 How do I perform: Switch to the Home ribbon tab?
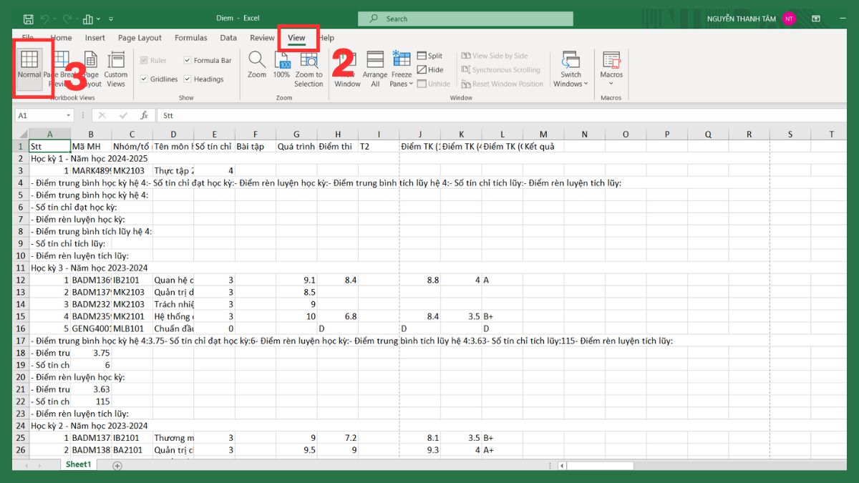62,37
